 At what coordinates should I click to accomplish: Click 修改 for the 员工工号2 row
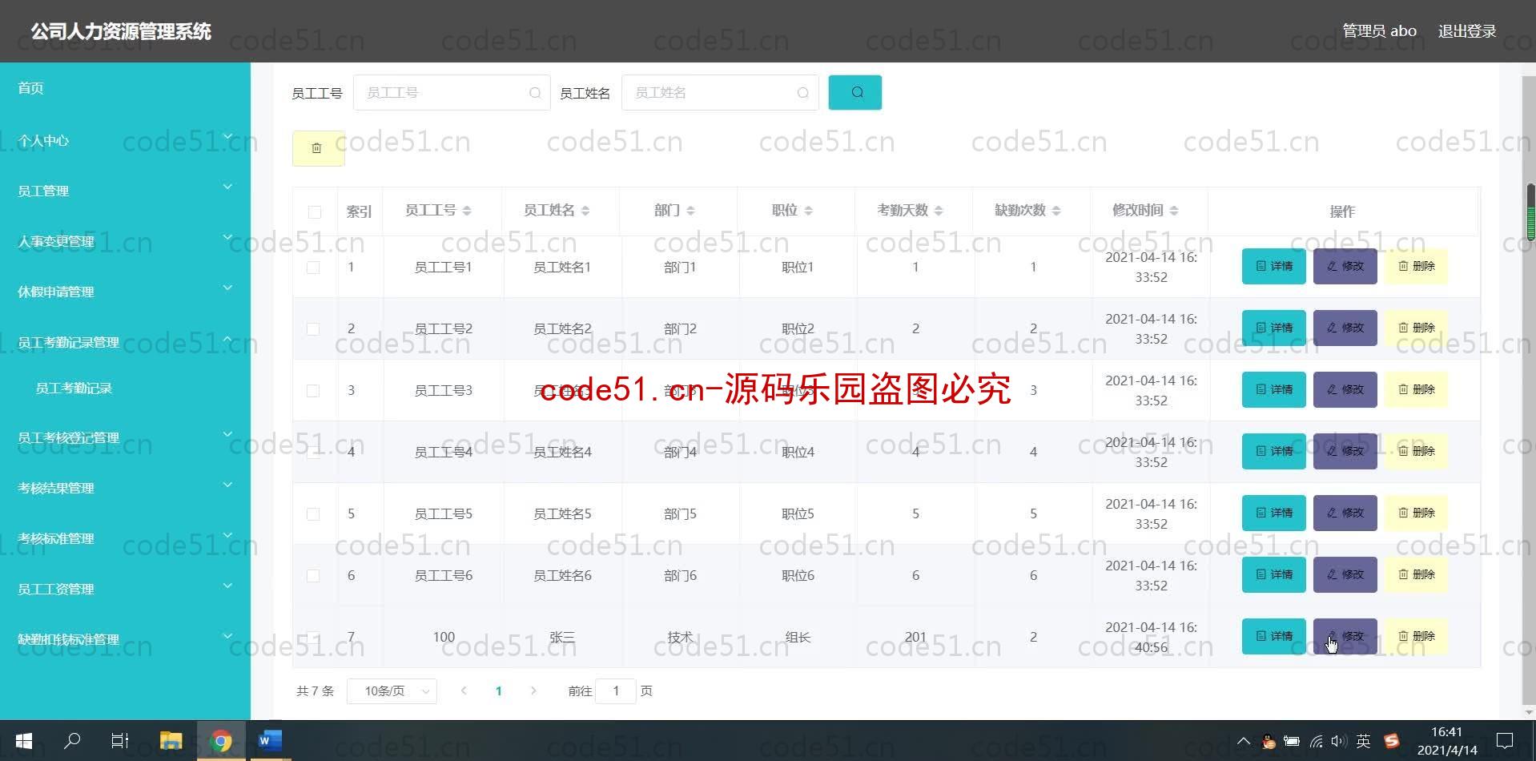[x=1345, y=328]
